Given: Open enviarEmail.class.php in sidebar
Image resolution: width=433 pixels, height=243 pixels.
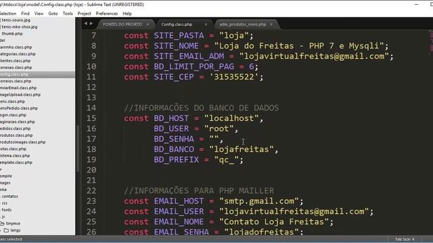Looking at the screenshot, I should [18, 88].
